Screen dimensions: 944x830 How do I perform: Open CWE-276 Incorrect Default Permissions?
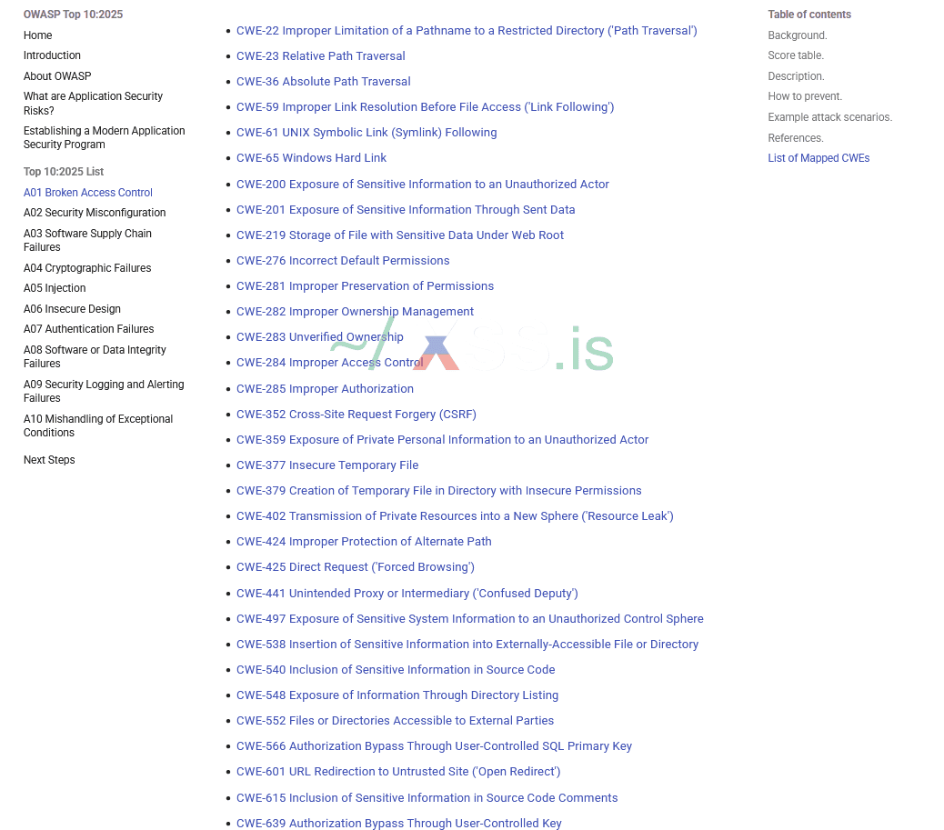click(x=343, y=261)
